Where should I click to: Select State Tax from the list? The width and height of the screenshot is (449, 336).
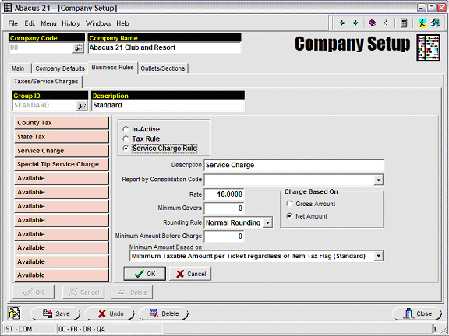pos(62,137)
